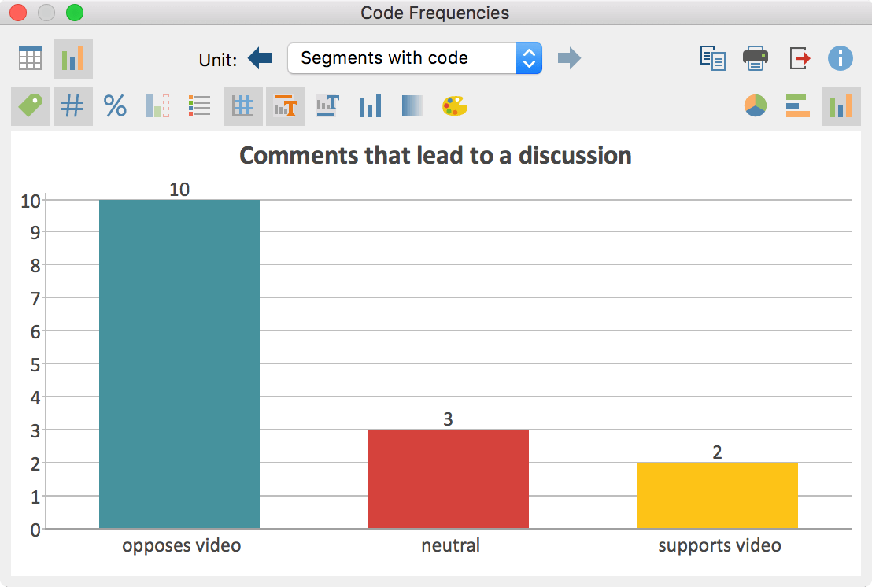Click the print icon
Screen dimensions: 872x587
(x=756, y=58)
